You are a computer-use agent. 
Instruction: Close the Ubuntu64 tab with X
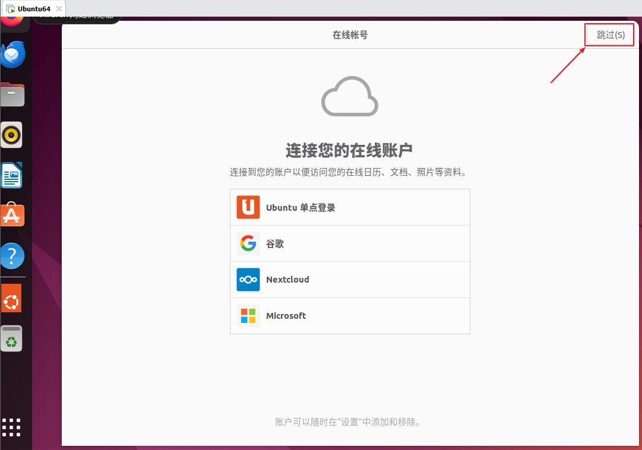pyautogui.click(x=59, y=8)
